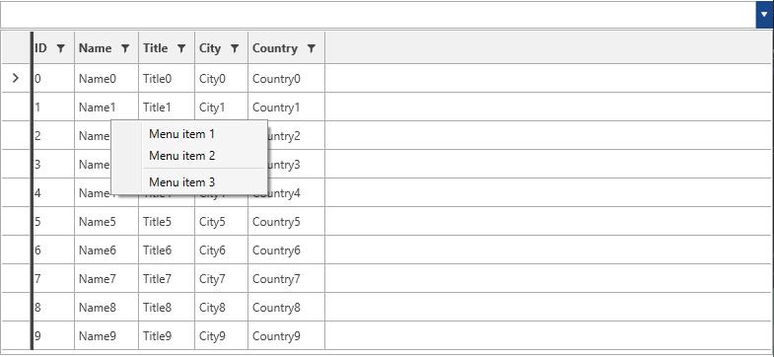Select the Country9 cell
The image size is (774, 357).
coord(286,336)
